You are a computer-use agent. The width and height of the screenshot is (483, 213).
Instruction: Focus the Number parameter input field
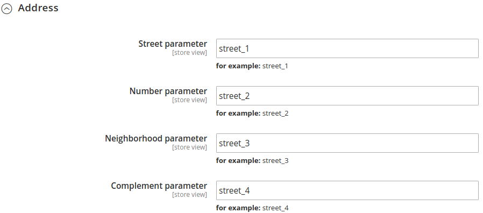pyautogui.click(x=347, y=96)
